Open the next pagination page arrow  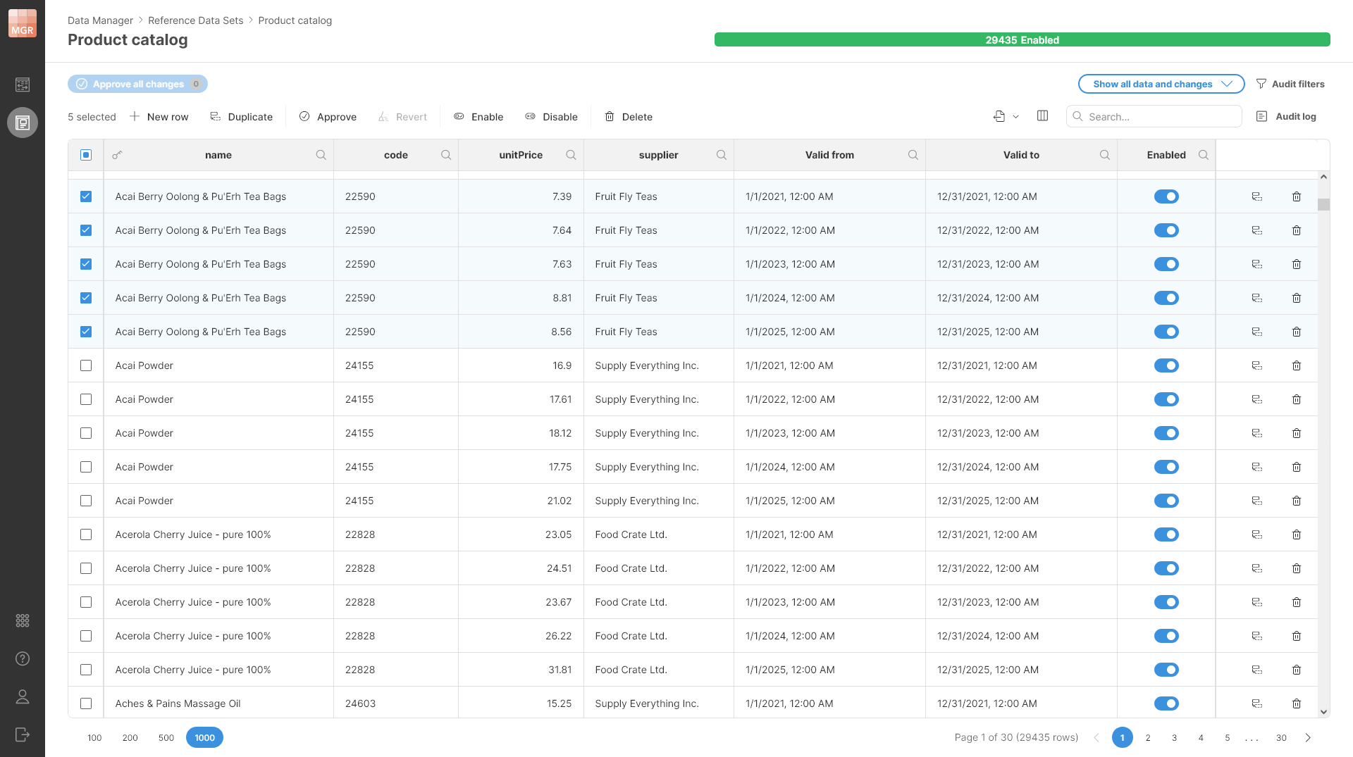pos(1309,737)
